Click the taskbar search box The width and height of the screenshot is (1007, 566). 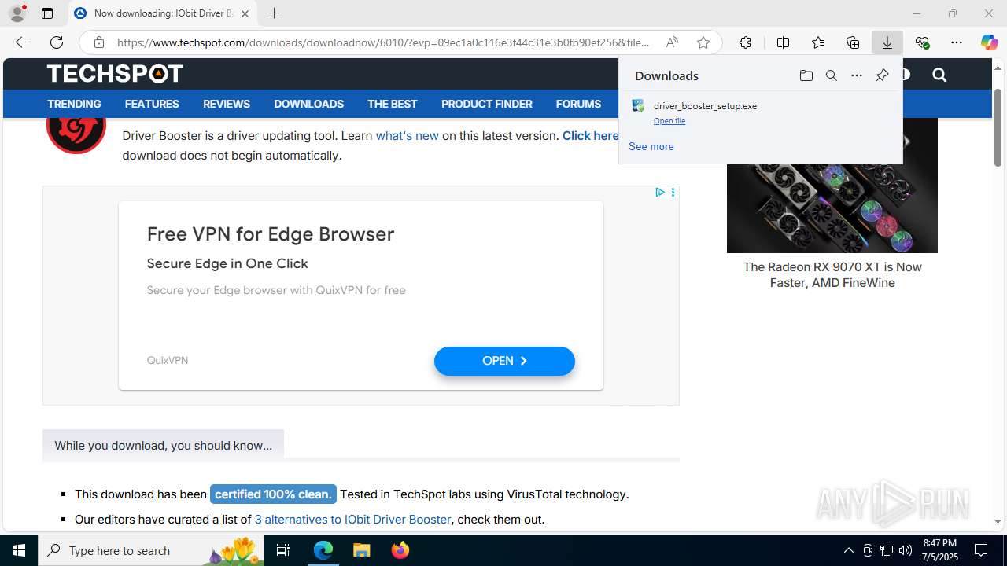coord(152,550)
